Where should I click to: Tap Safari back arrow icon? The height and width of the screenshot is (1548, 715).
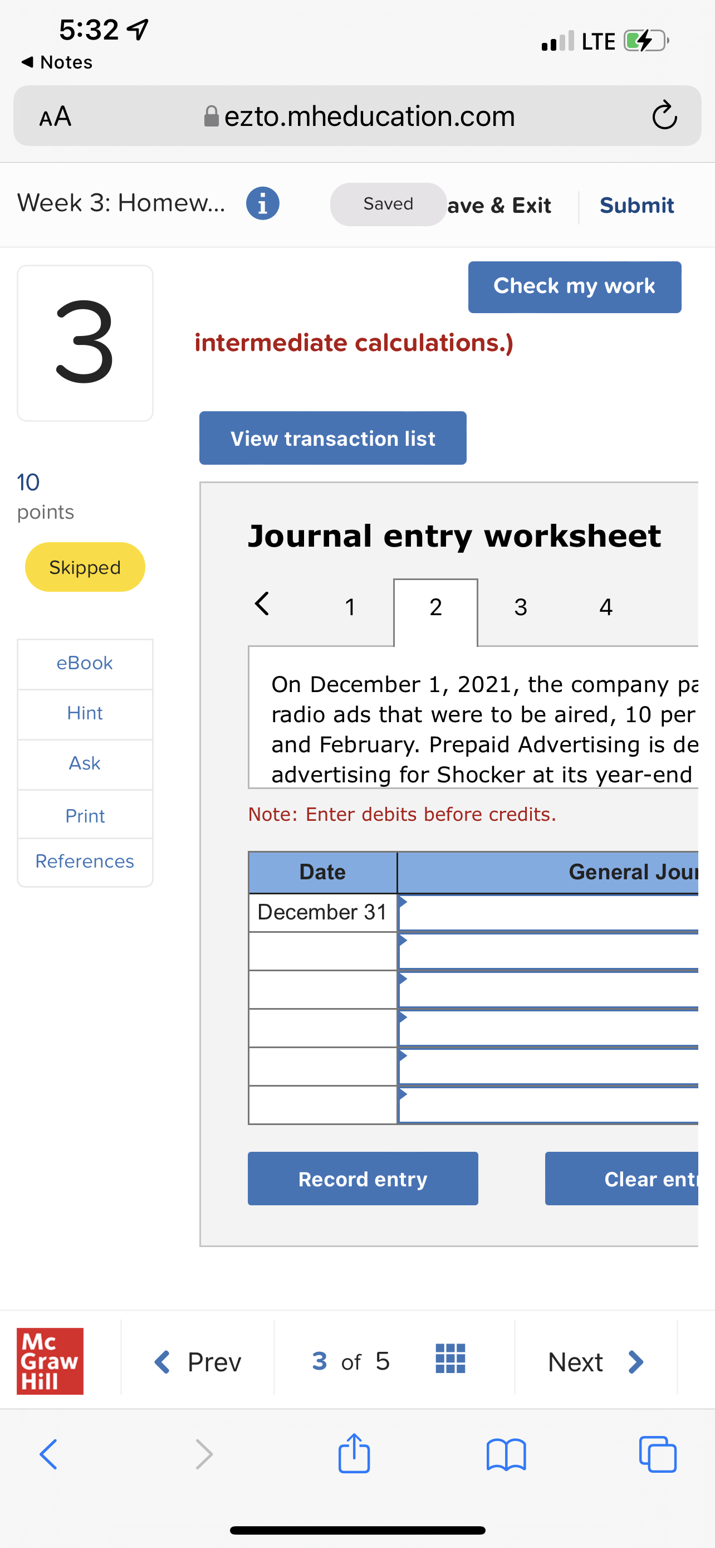coord(48,1455)
